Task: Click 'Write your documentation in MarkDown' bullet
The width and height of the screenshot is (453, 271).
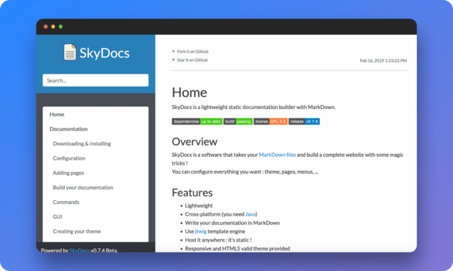Action: (232, 223)
